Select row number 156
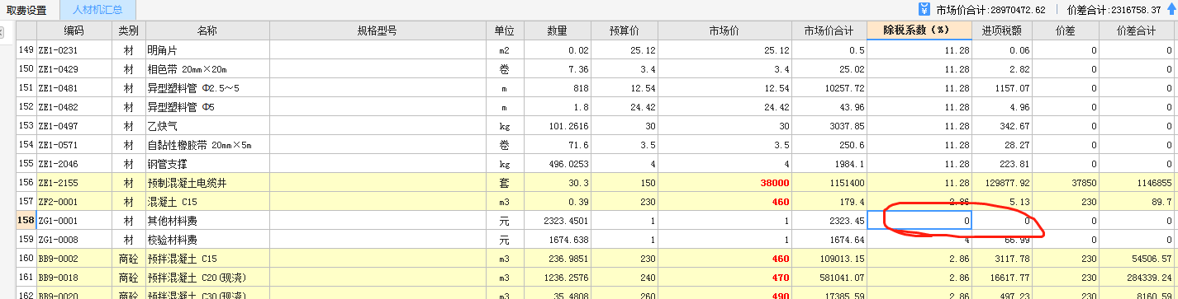 coord(26,183)
